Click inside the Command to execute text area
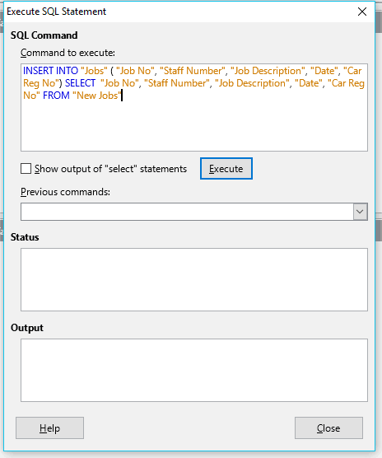The height and width of the screenshot is (458, 382). (194, 107)
